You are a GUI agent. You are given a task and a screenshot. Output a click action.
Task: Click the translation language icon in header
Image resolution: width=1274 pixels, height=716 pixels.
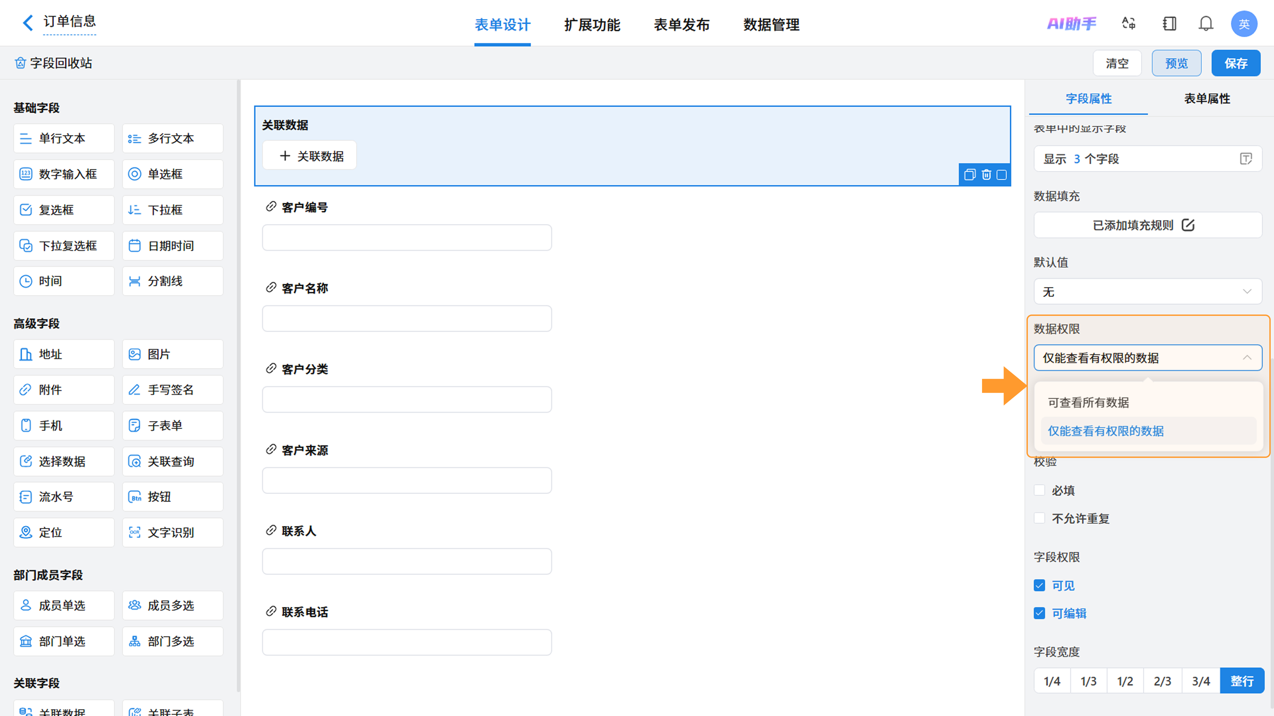pyautogui.click(x=1129, y=23)
